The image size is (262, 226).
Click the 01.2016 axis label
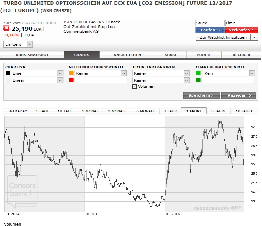(173, 214)
